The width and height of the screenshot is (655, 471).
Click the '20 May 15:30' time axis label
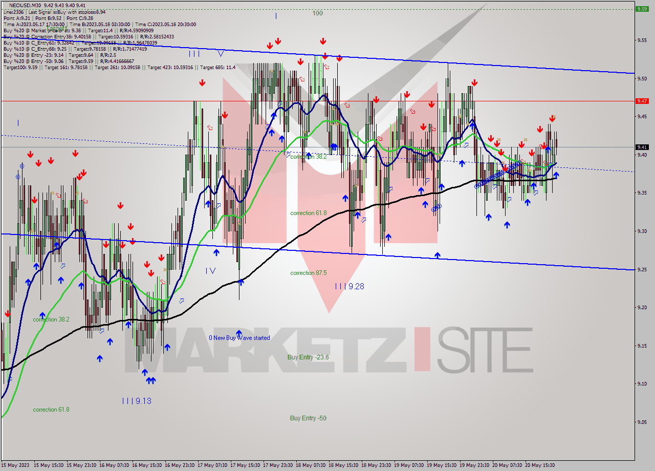[541, 465]
